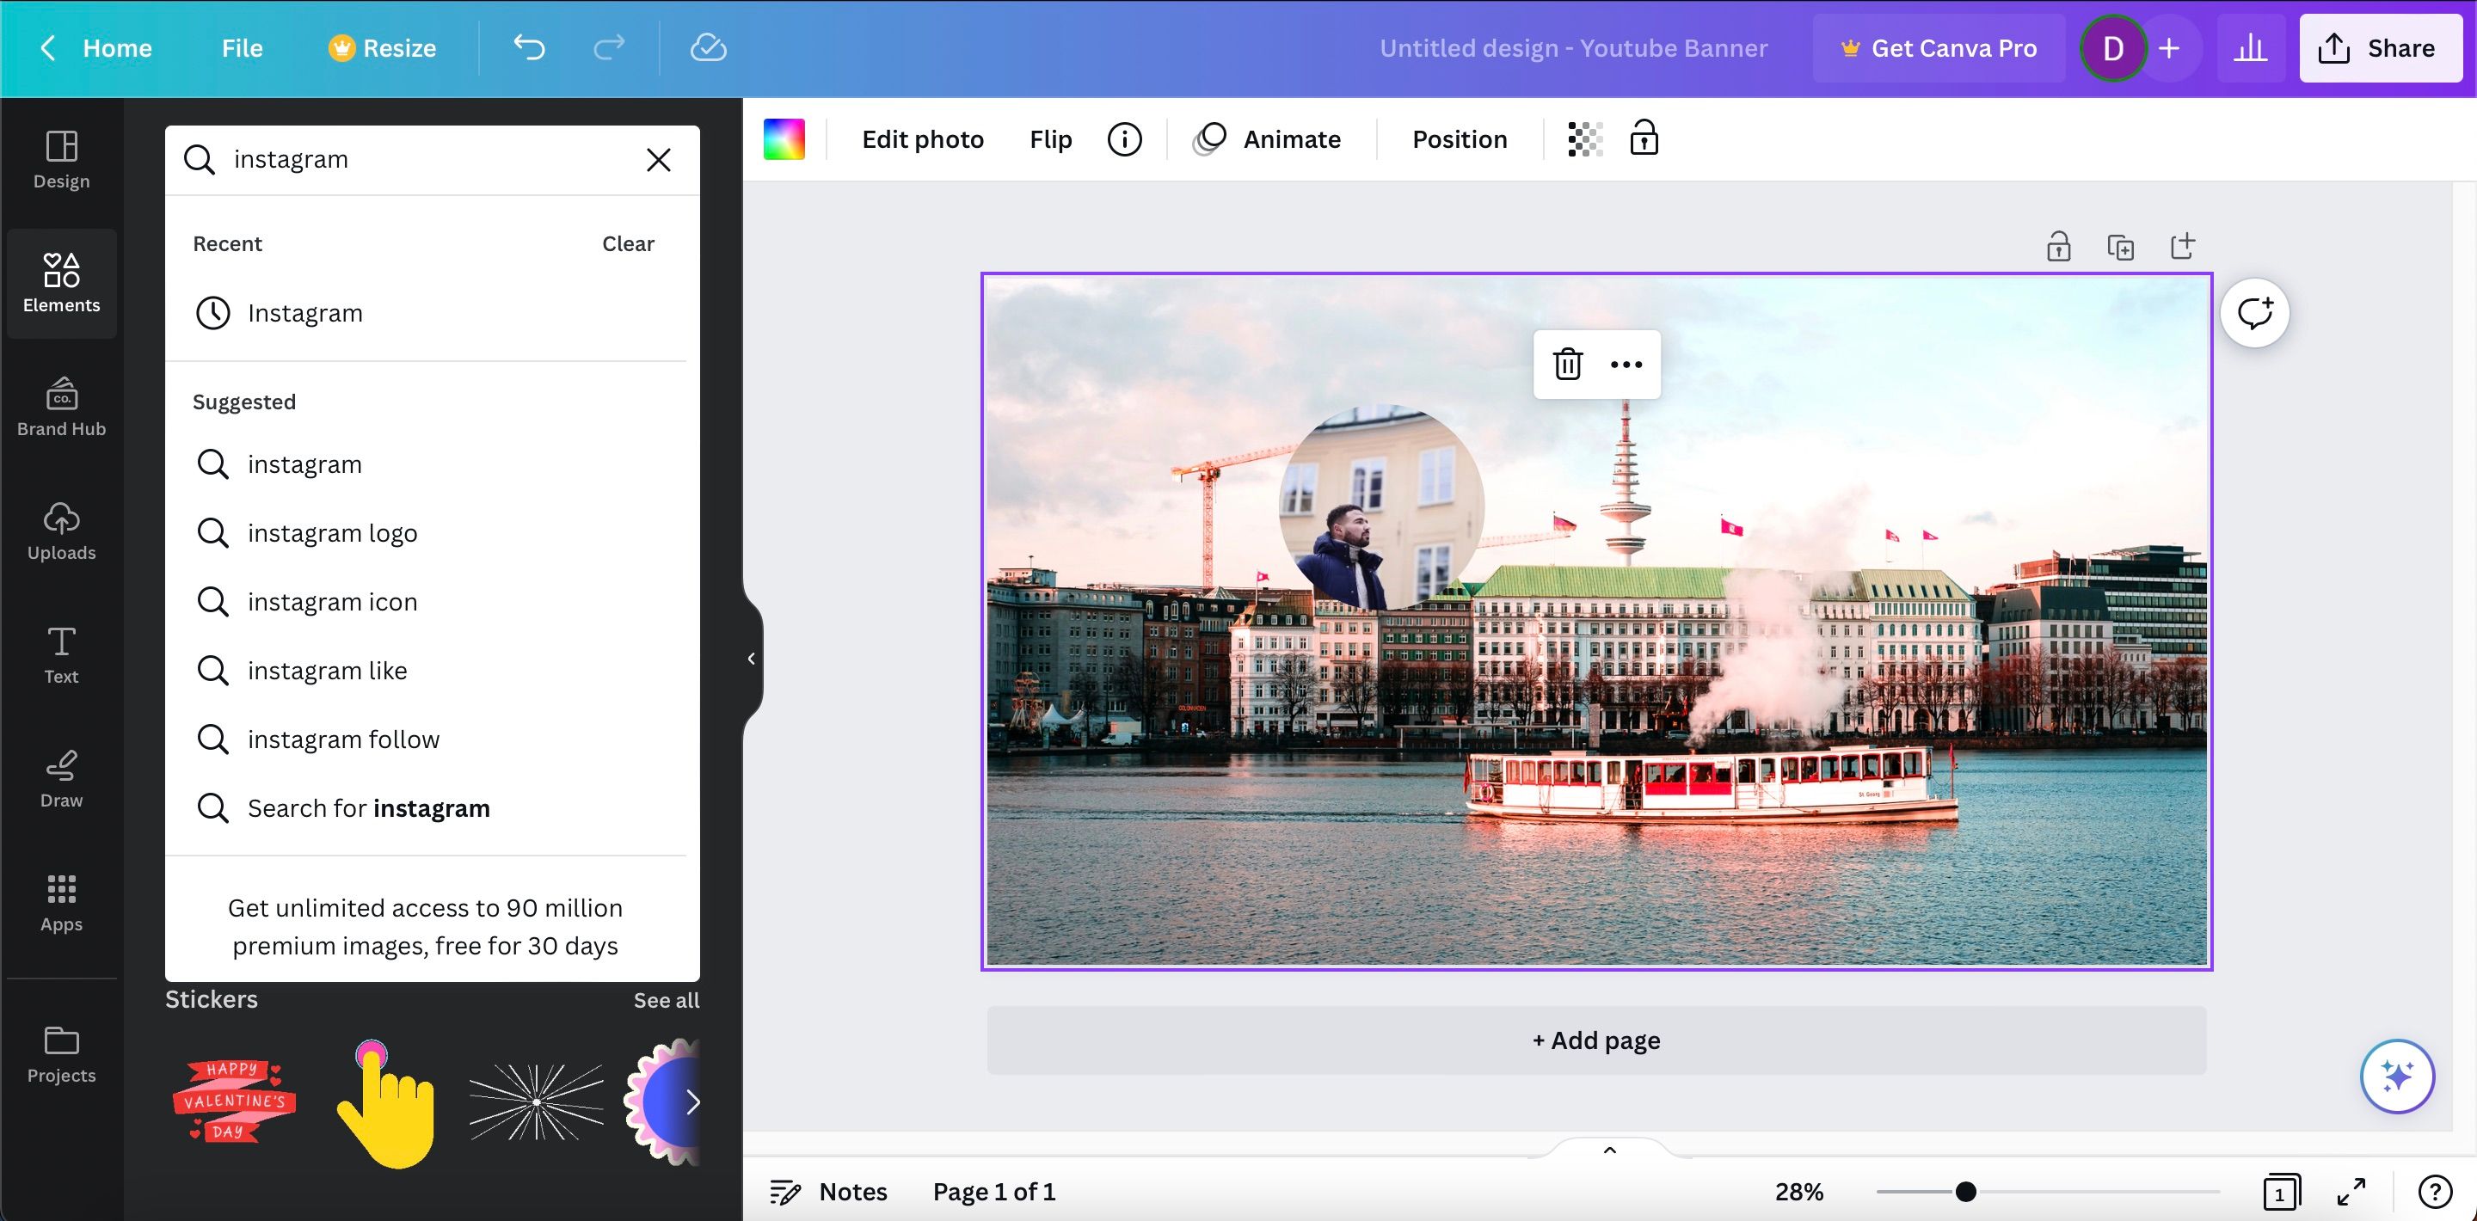Open the Text panel
Screen dimensions: 2477x1221
tap(60, 654)
